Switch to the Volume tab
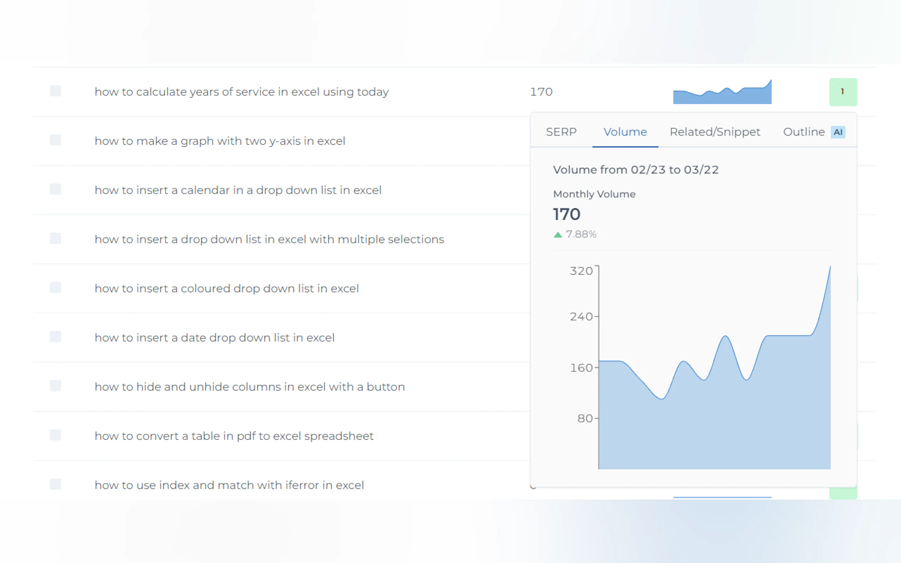901x563 pixels. pyautogui.click(x=625, y=132)
